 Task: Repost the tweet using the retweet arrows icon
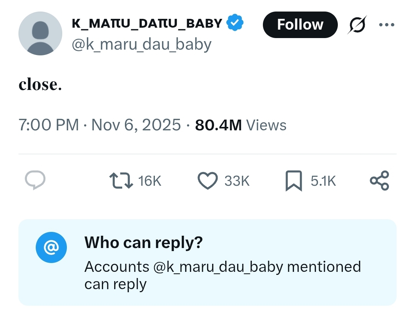pos(121,180)
